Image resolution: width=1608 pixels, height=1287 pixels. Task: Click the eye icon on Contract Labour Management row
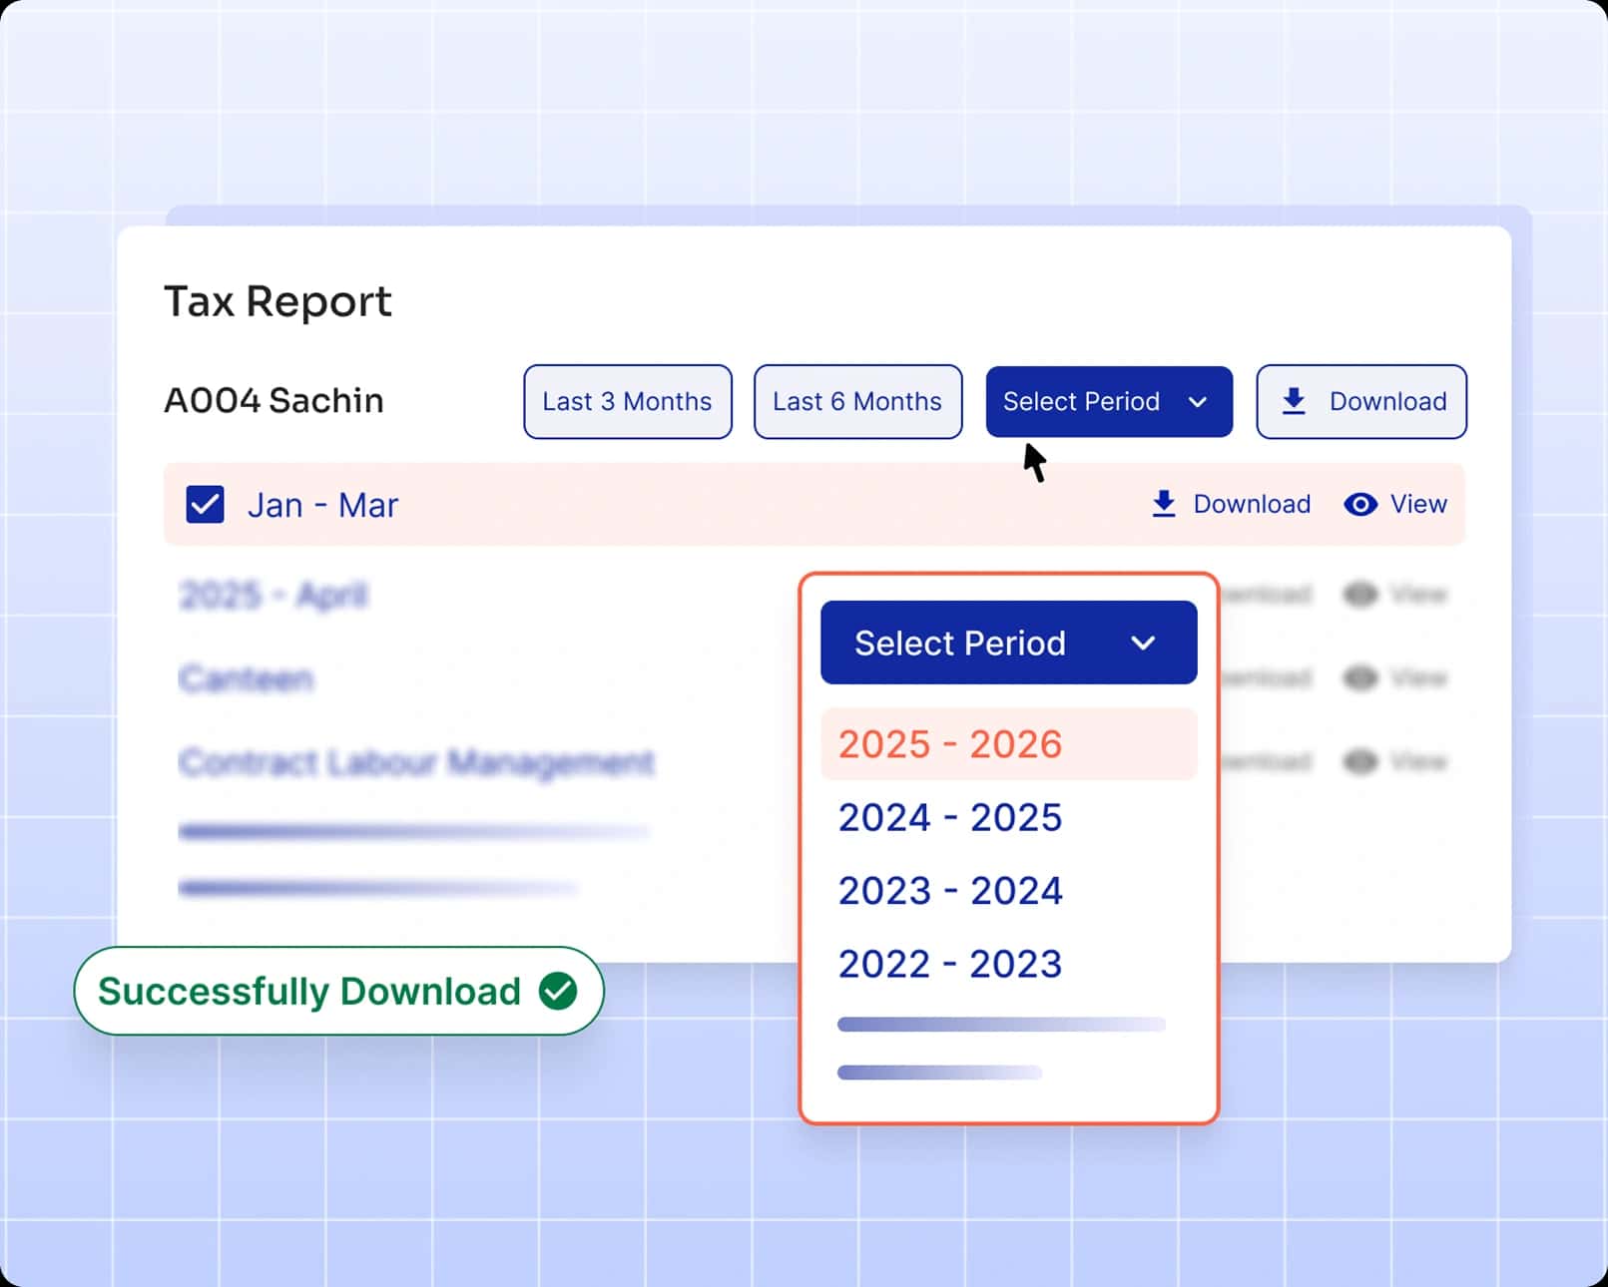(x=1359, y=761)
